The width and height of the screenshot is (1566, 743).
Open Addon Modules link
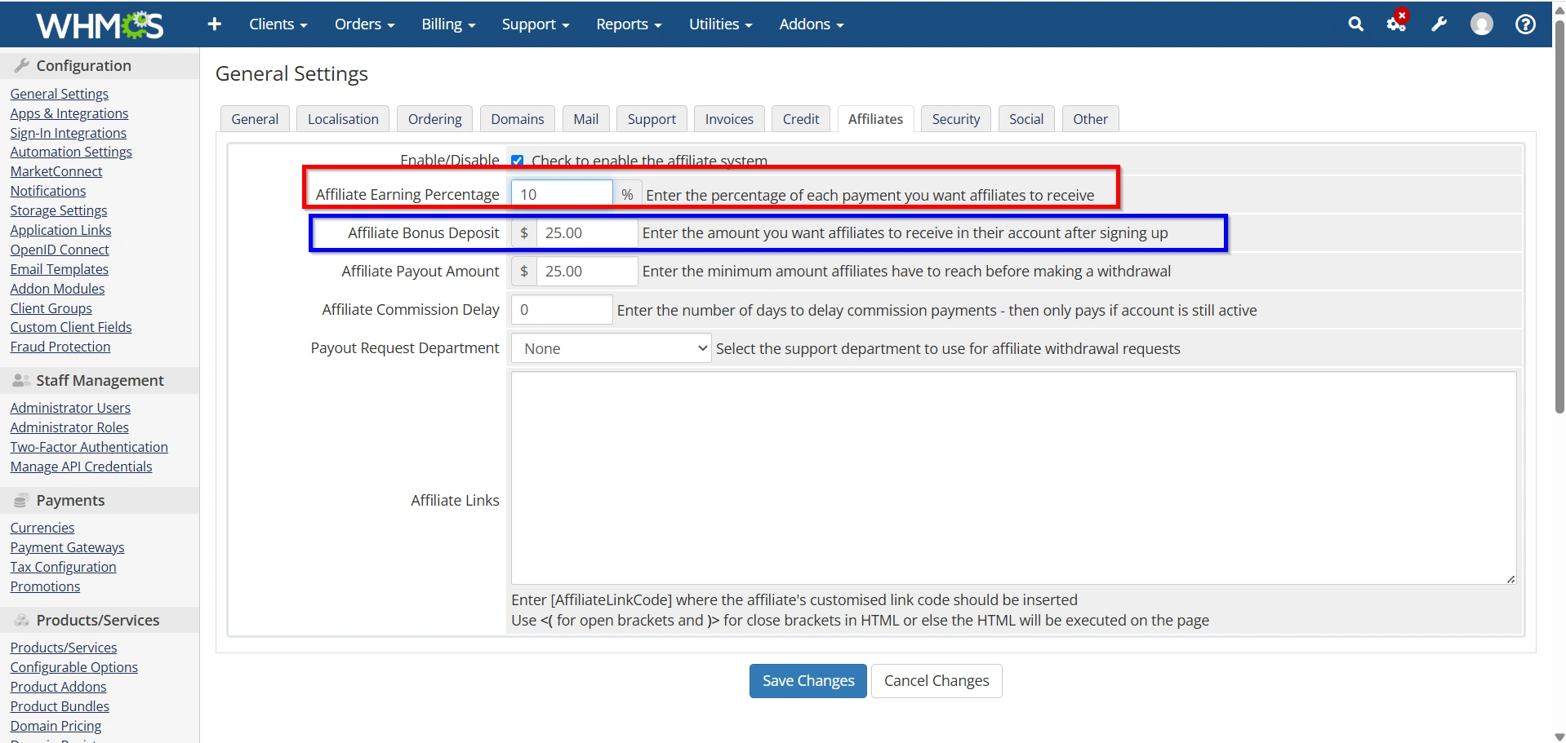tap(58, 289)
